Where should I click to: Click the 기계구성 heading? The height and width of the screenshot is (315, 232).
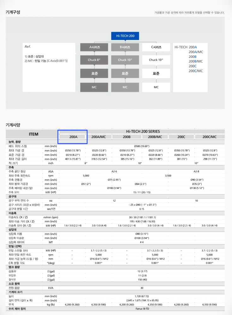[x=13, y=12]
